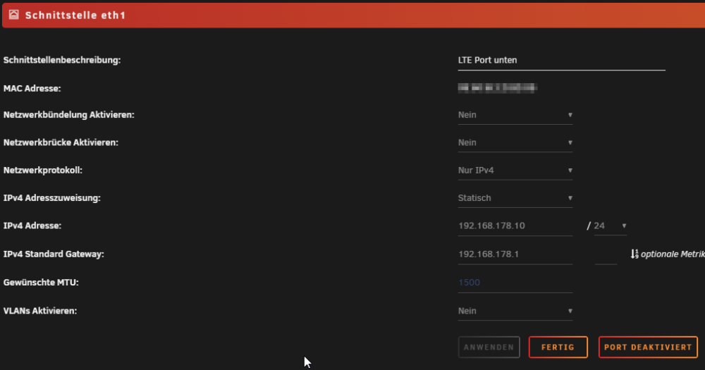Image resolution: width=705 pixels, height=370 pixels.
Task: Click the optionale Metrik sort icon
Action: 634,254
